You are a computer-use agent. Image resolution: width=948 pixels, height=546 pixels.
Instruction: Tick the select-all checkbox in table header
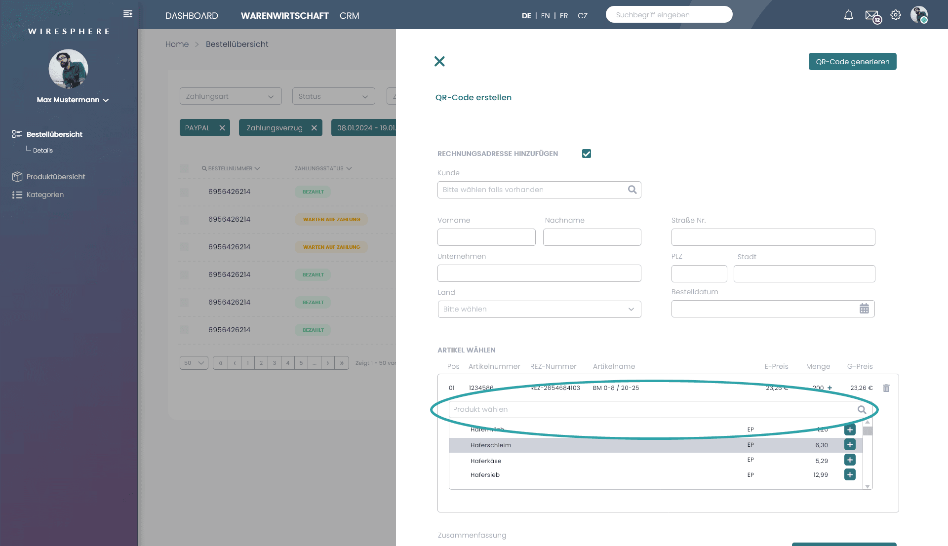tap(184, 168)
